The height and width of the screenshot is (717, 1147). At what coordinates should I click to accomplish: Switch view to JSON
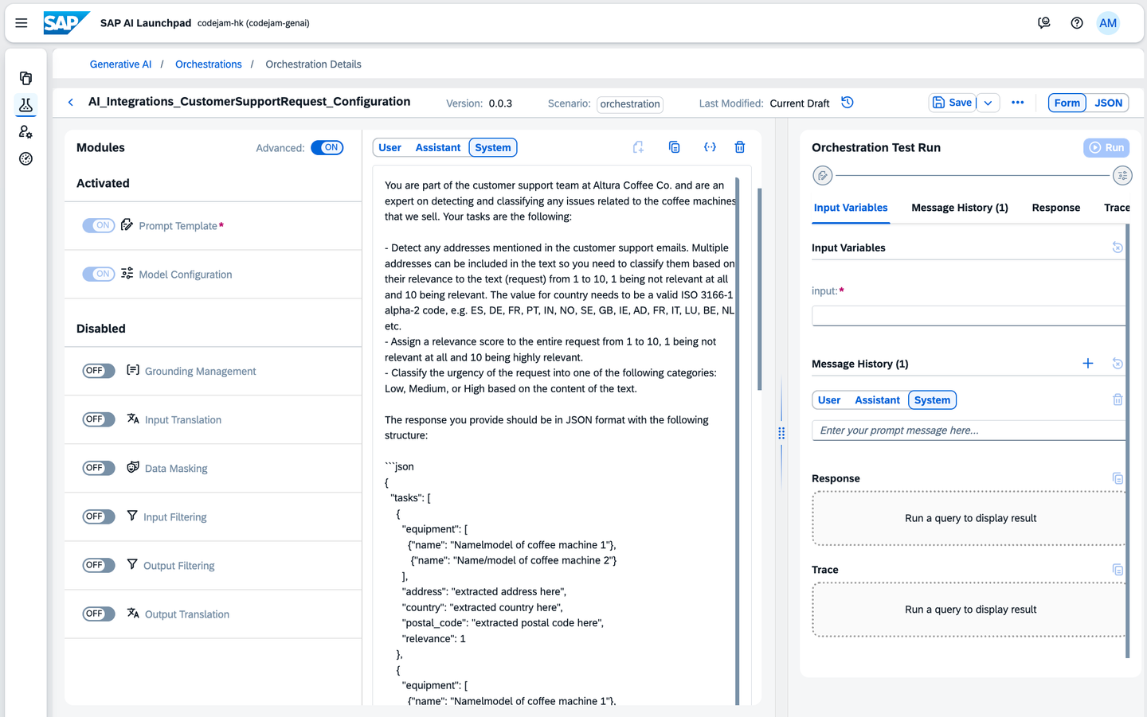point(1108,103)
